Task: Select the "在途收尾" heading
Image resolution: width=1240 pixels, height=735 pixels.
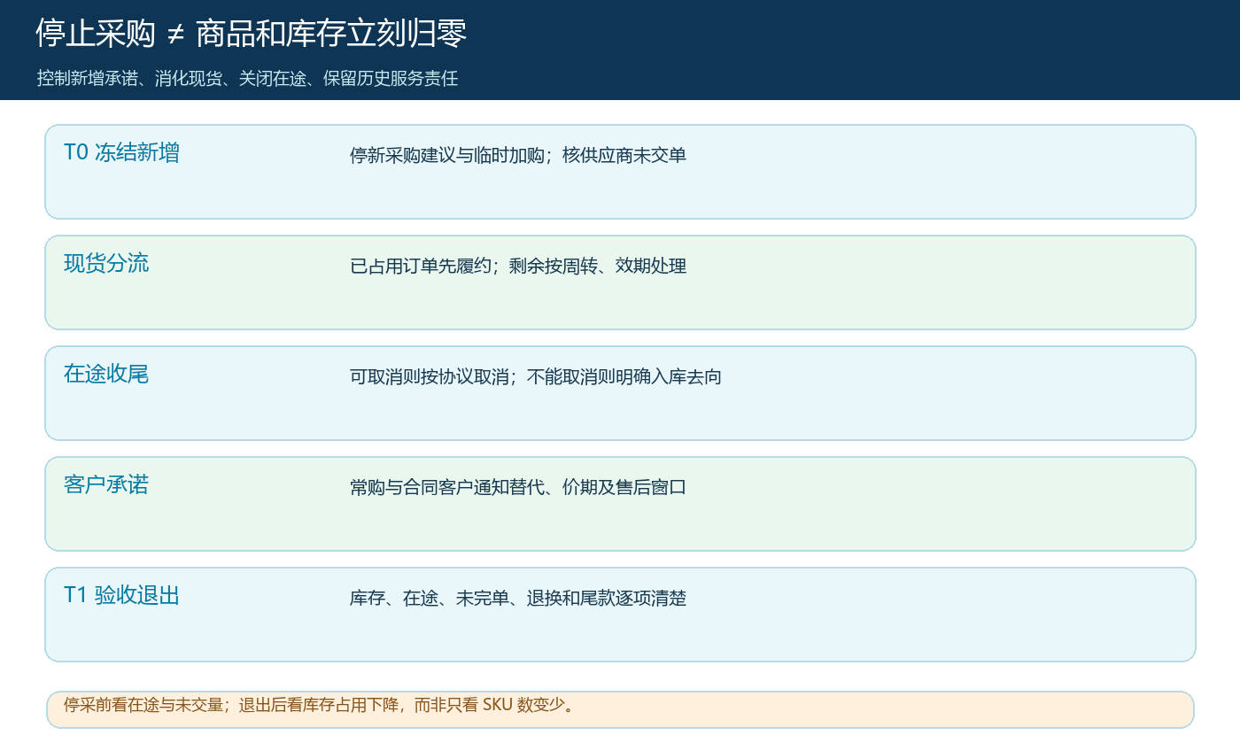Action: coord(106,374)
